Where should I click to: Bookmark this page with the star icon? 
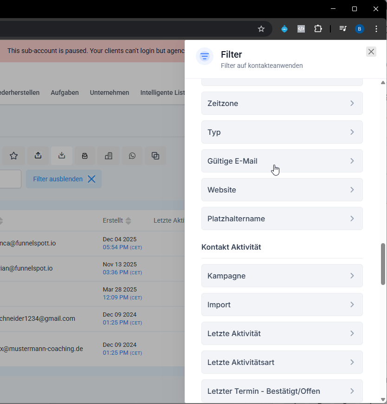(261, 29)
